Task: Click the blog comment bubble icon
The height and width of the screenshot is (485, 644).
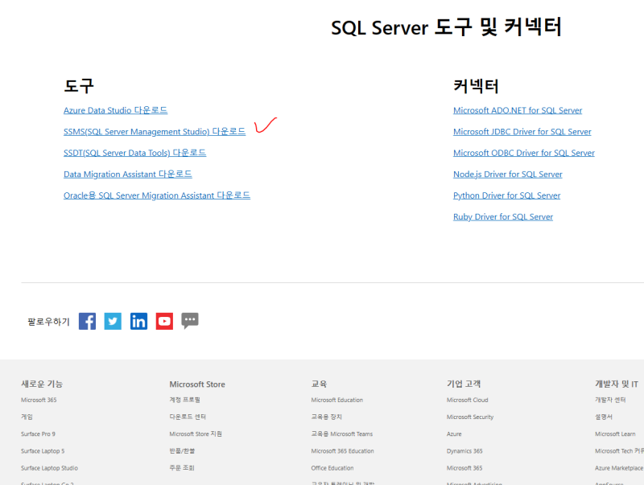Action: pyautogui.click(x=190, y=321)
